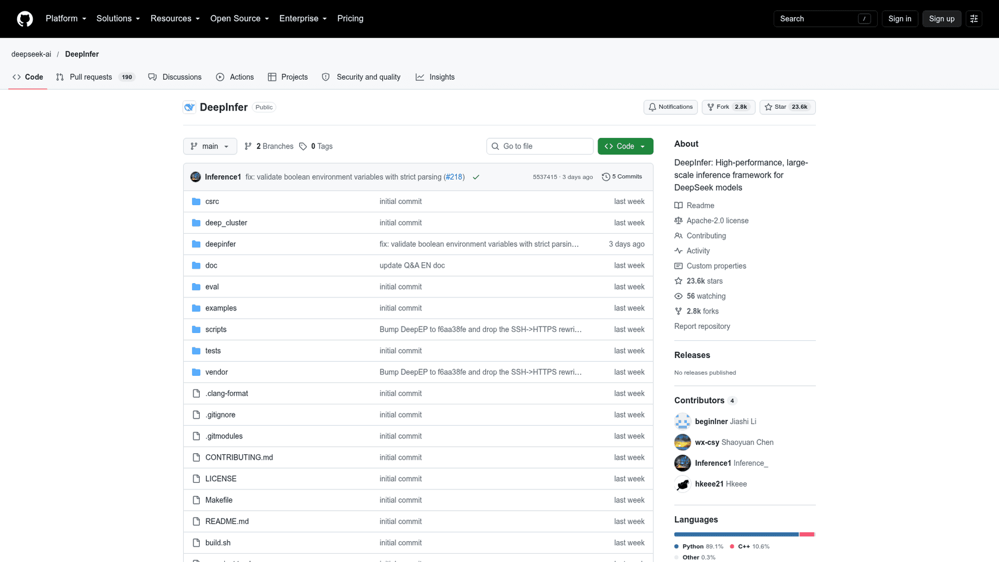Viewport: 999px width, 562px height.
Task: Open the Pricing link
Action: [350, 19]
